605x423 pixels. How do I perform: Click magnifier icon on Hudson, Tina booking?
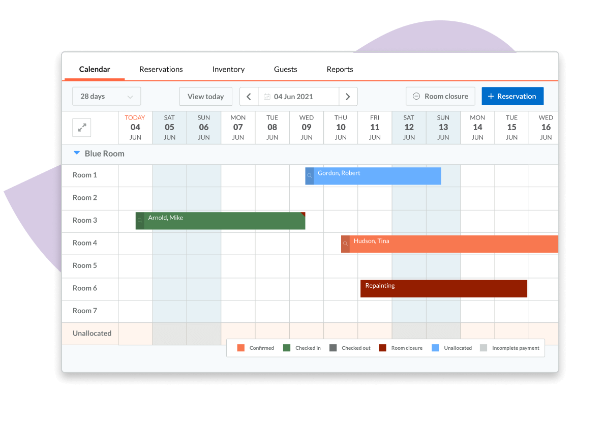tap(345, 244)
